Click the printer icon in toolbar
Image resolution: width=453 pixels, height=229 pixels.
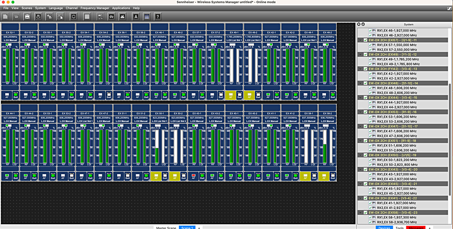click(x=38, y=16)
